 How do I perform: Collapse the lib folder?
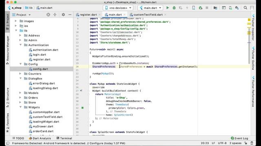(16, 31)
